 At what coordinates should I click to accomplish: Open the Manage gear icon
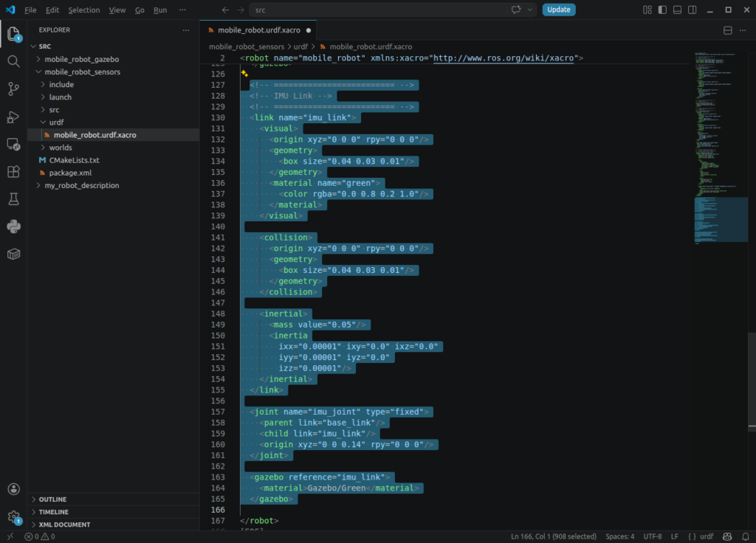point(13,517)
